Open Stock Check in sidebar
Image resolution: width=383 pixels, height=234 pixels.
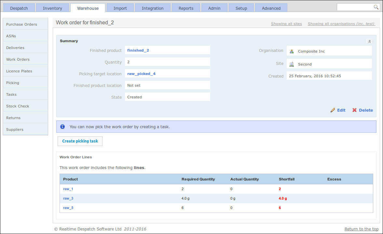coord(25,106)
